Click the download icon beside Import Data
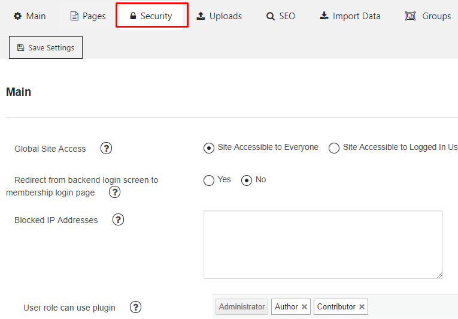This screenshot has height=319, width=458. pyautogui.click(x=324, y=16)
